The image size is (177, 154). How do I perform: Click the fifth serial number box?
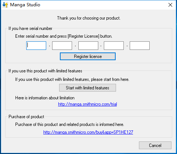tap(140, 46)
